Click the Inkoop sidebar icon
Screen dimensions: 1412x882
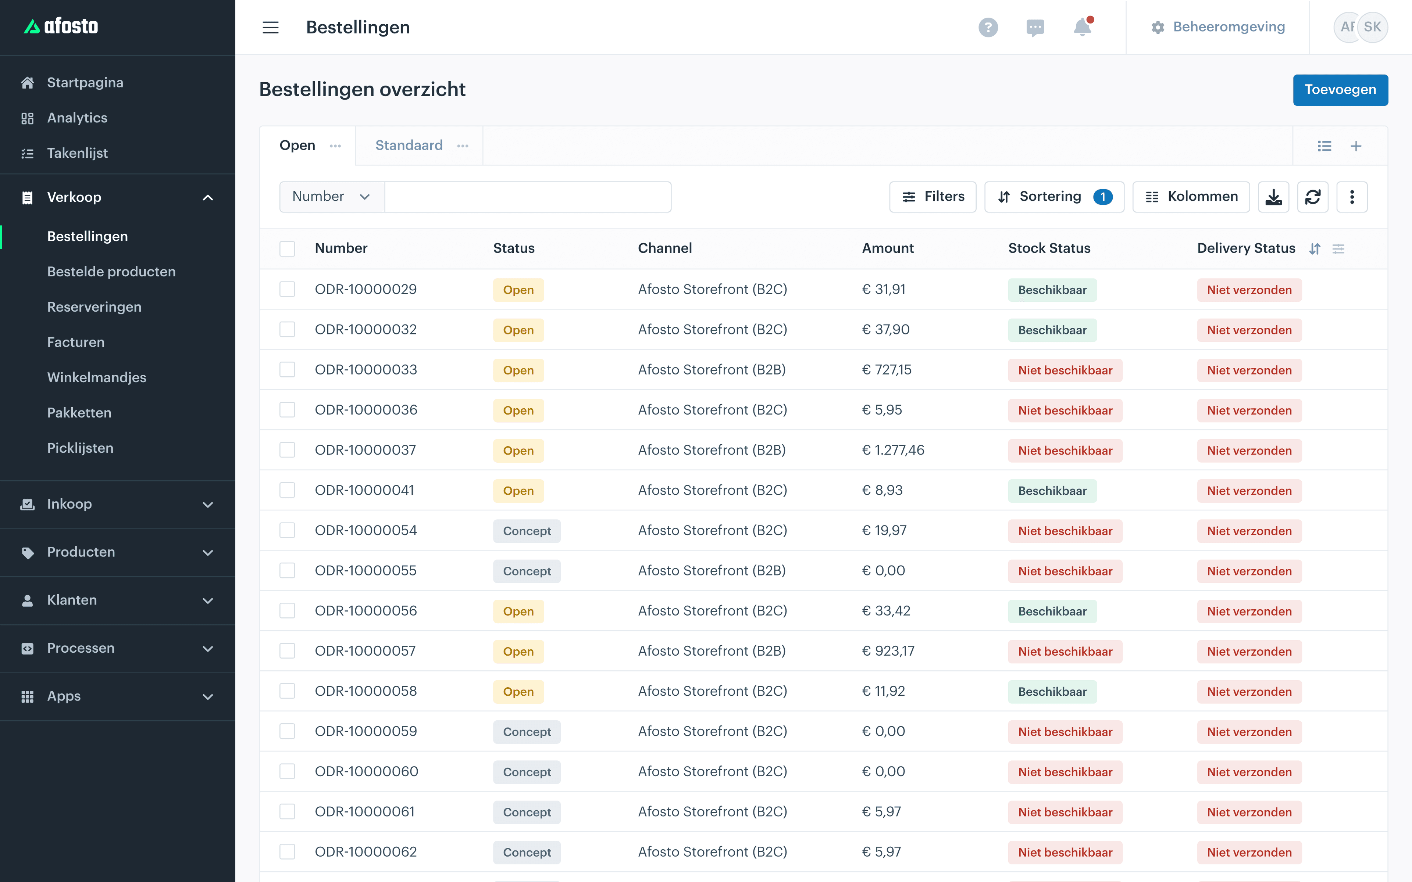28,505
